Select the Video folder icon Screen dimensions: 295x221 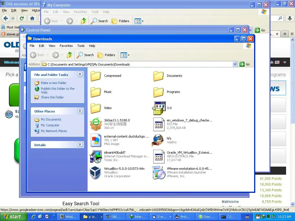click(96, 108)
